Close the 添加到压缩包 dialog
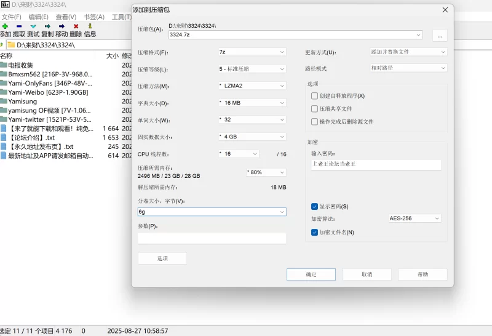Viewport: 492px width, 336px height. point(445,10)
